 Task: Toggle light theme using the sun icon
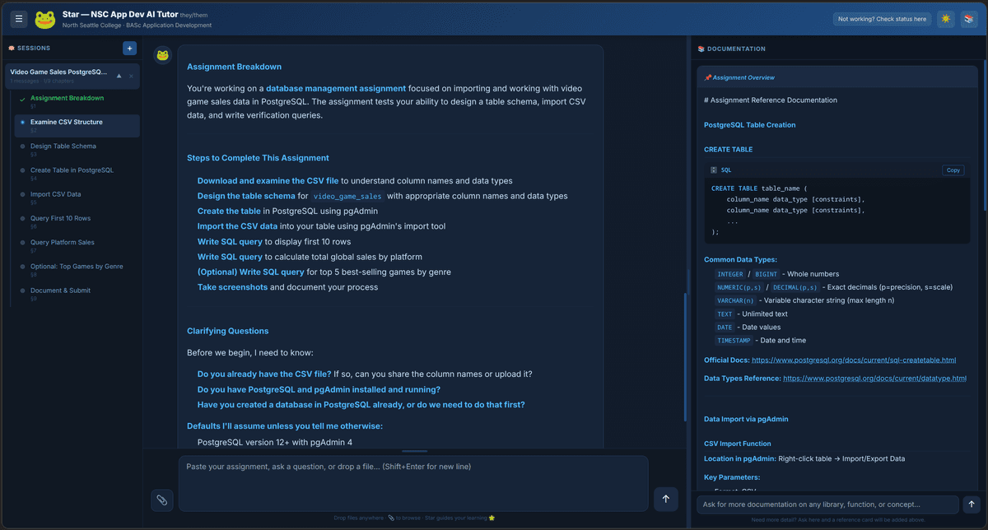click(x=945, y=18)
